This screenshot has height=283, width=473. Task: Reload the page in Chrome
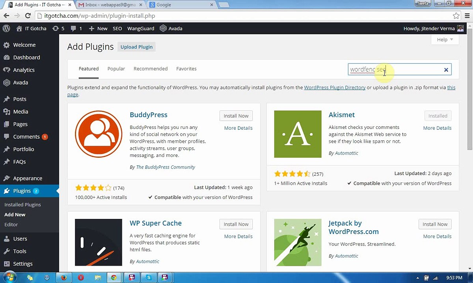[x=28, y=16]
